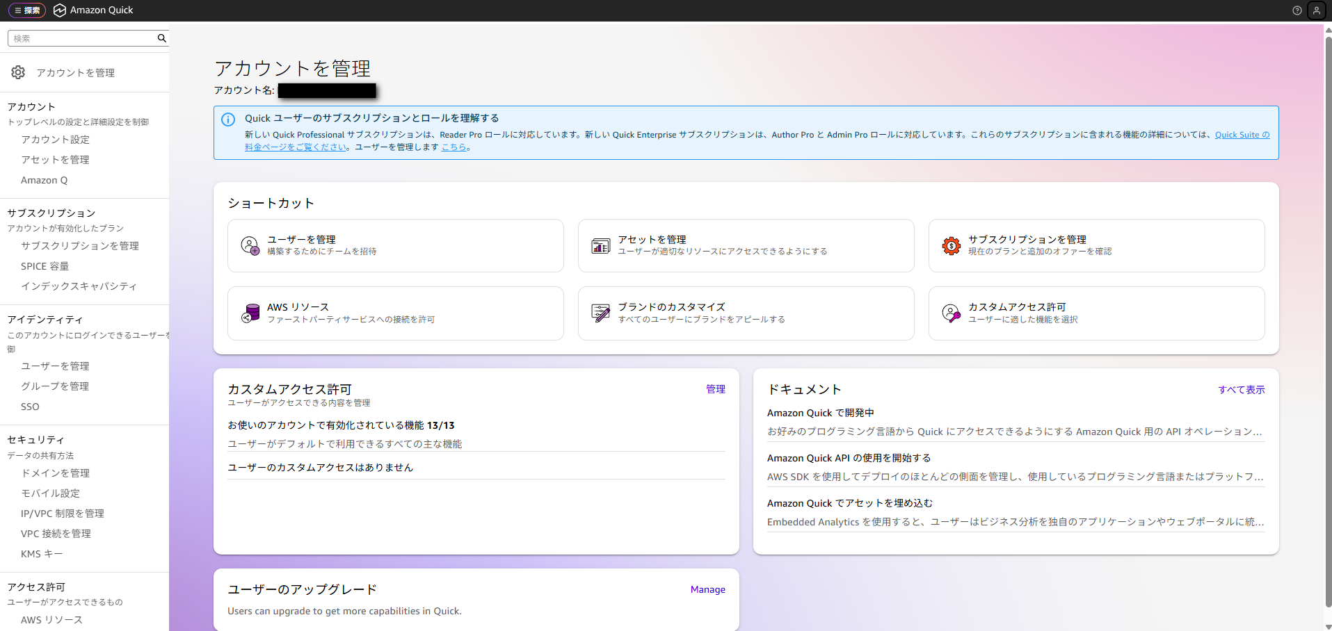Click the カスタムアクセス許可 shortcut icon
Screen dimensions: 1332x631
point(951,313)
